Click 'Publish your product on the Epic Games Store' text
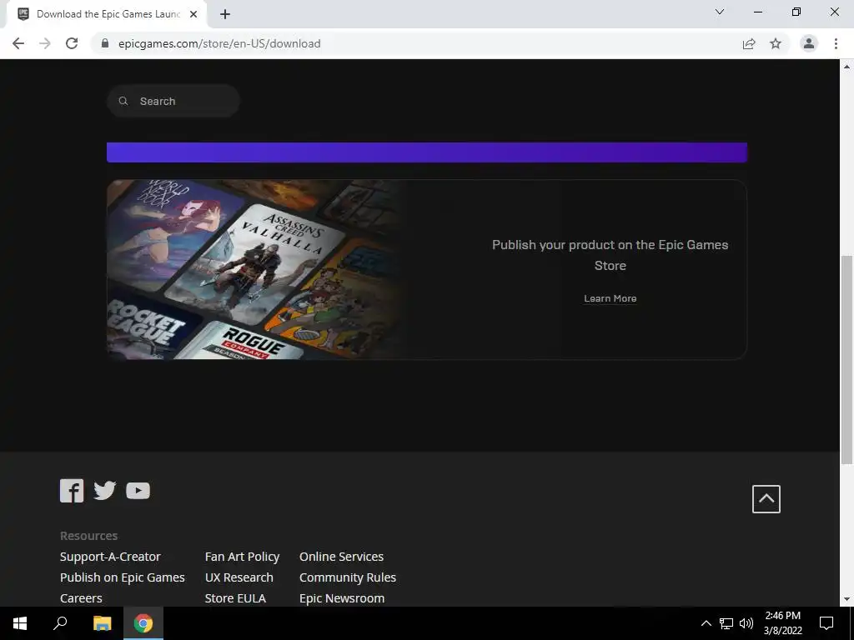Screen dimensions: 854x640 610,255
